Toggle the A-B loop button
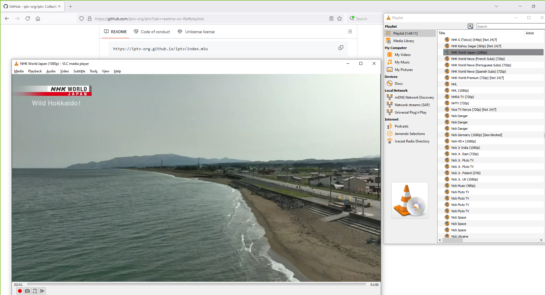545x295 pixels. pos(35,291)
